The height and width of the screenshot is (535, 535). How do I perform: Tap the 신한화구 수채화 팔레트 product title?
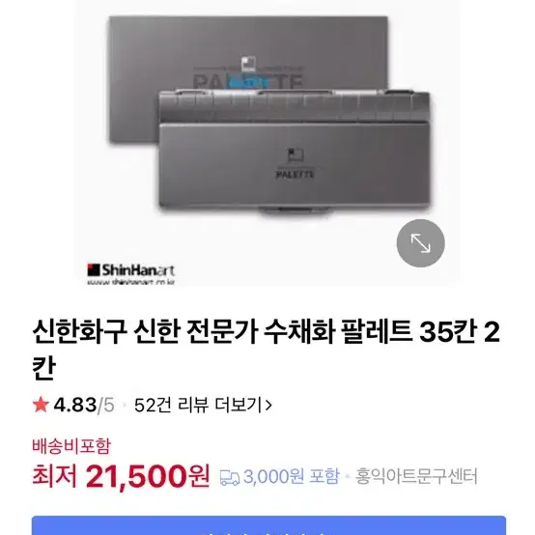pyautogui.click(x=267, y=350)
